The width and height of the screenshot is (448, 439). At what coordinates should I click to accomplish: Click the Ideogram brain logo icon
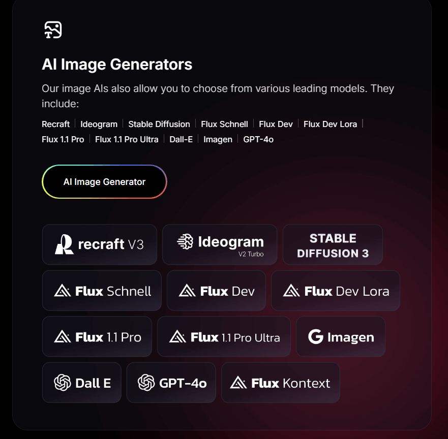coord(185,241)
